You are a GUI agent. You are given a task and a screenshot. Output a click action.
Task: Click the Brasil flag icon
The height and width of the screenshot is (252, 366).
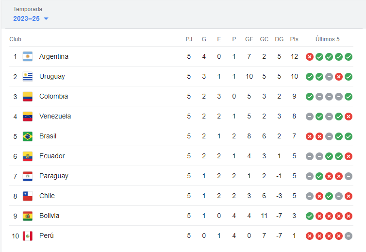[28, 136]
